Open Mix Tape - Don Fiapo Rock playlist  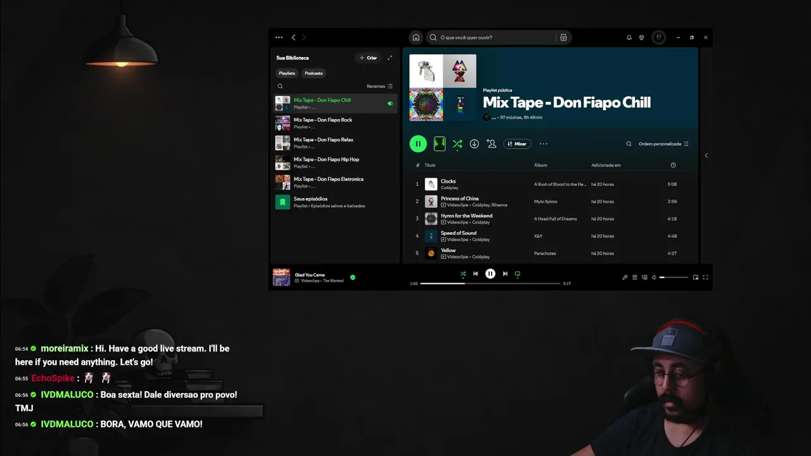click(336, 123)
